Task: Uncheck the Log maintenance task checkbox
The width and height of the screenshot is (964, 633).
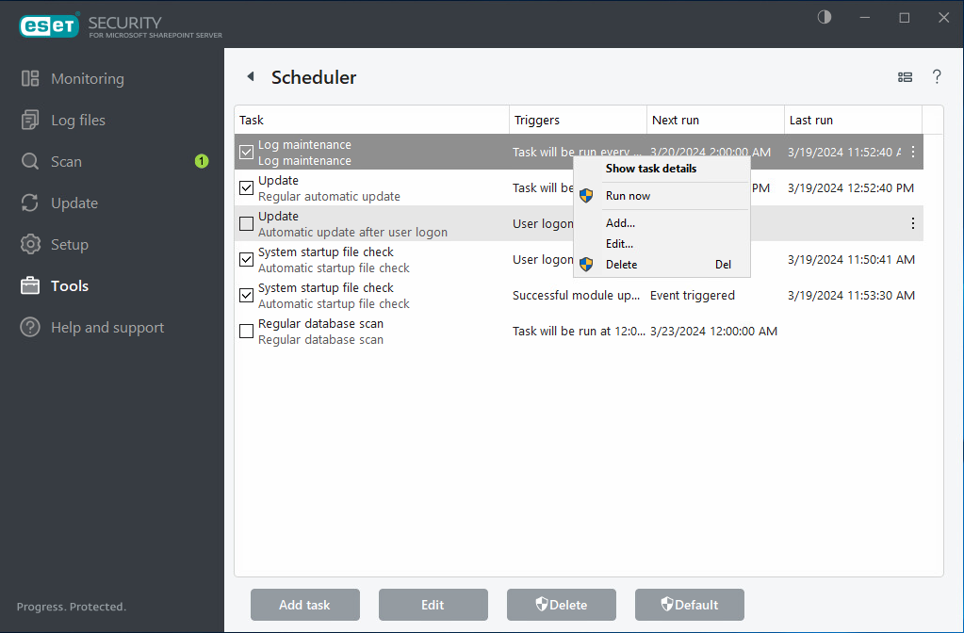Action: coord(246,152)
